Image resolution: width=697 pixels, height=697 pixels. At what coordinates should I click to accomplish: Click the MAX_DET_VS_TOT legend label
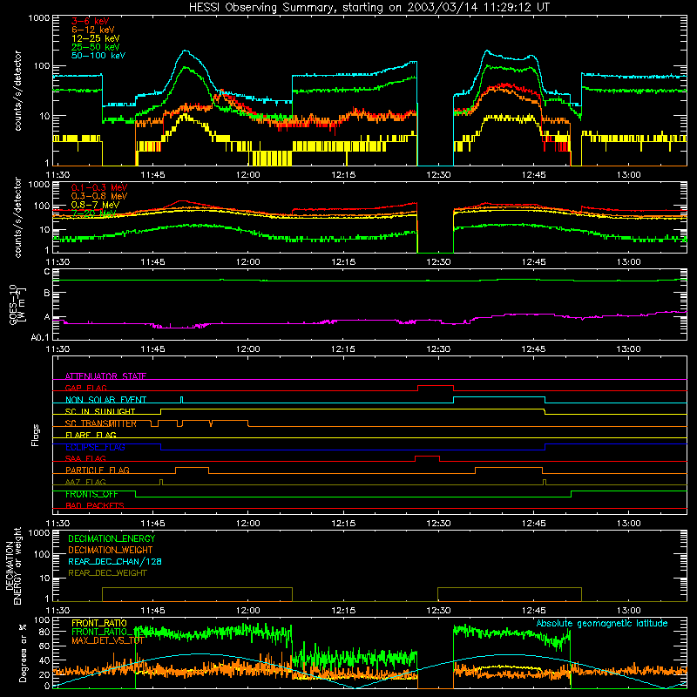(107, 640)
